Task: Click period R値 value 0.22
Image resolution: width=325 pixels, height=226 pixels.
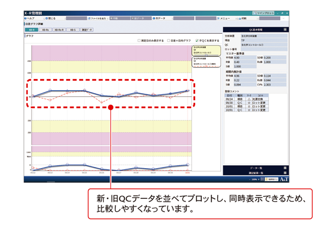Action: click(245, 80)
